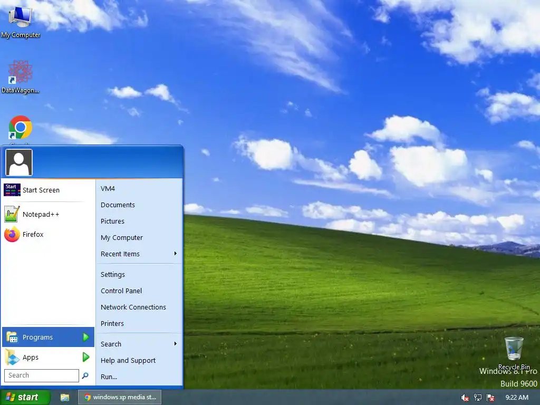Viewport: 540px width, 405px height.
Task: Click the start menu Search box
Action: click(x=42, y=375)
